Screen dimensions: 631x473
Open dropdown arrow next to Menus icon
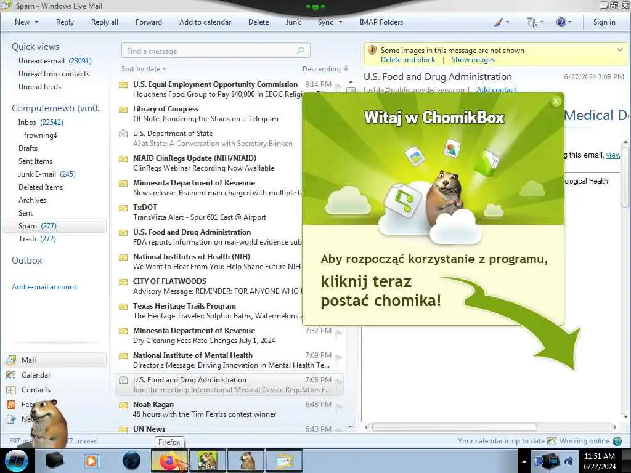pos(542,22)
